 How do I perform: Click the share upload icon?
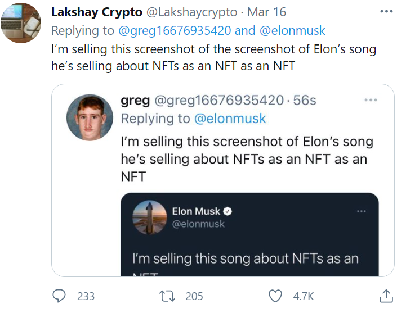pyautogui.click(x=386, y=296)
